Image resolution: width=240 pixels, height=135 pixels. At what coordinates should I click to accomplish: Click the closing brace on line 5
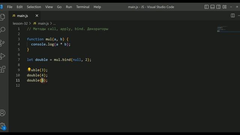tap(28, 49)
